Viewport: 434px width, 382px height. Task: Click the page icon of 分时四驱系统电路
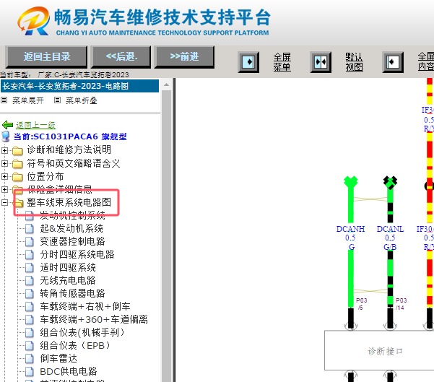(x=30, y=255)
